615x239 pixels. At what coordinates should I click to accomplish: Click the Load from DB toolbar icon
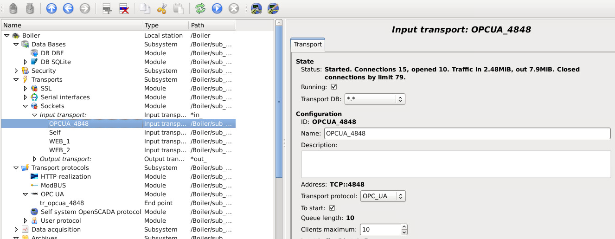(13, 8)
